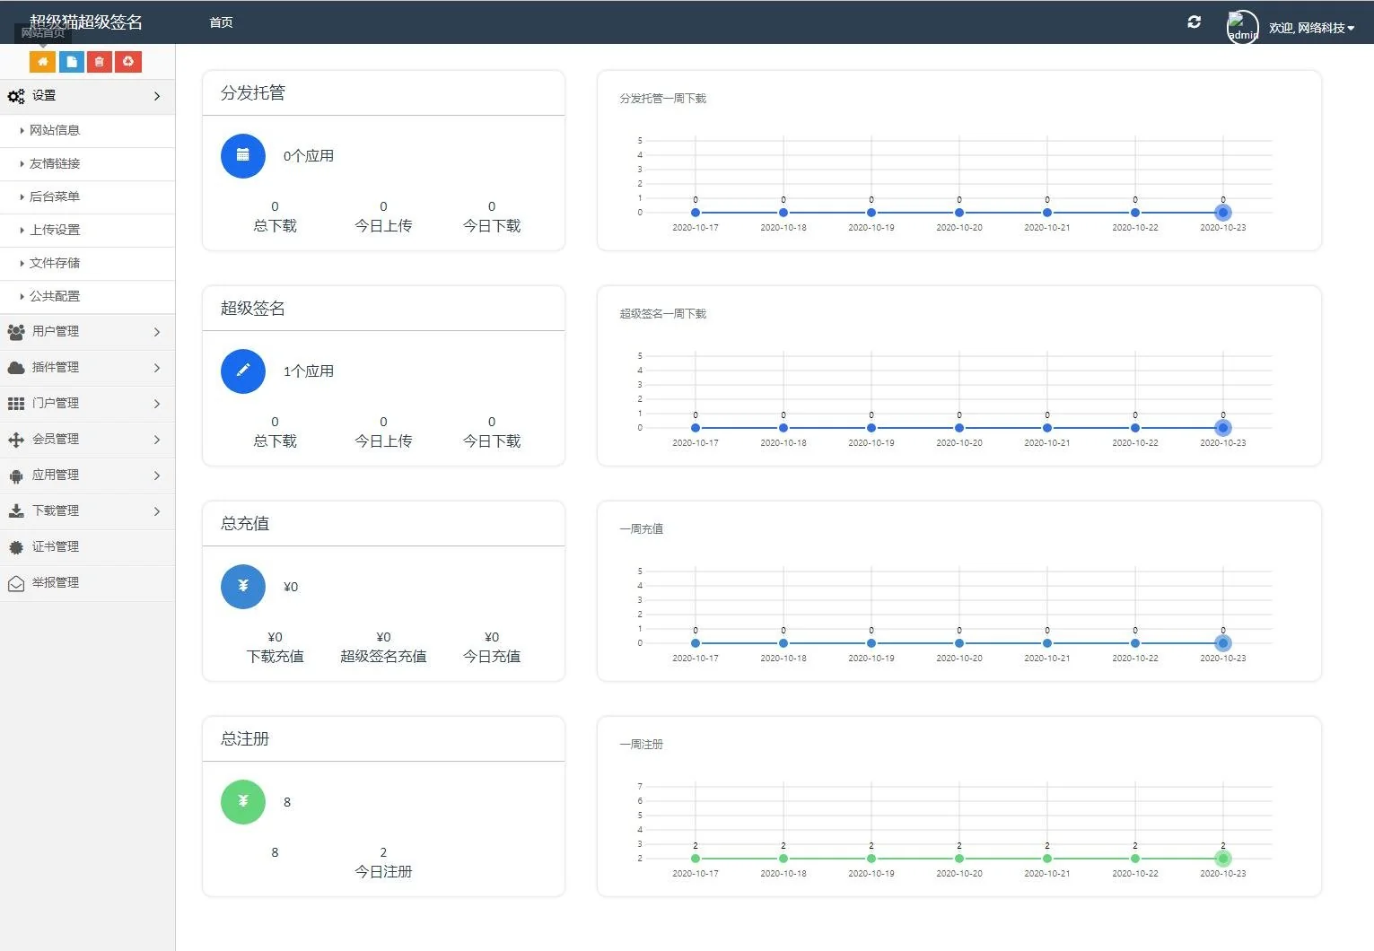Click the refresh icon in top bar
This screenshot has height=951, width=1374.
coord(1194,22)
